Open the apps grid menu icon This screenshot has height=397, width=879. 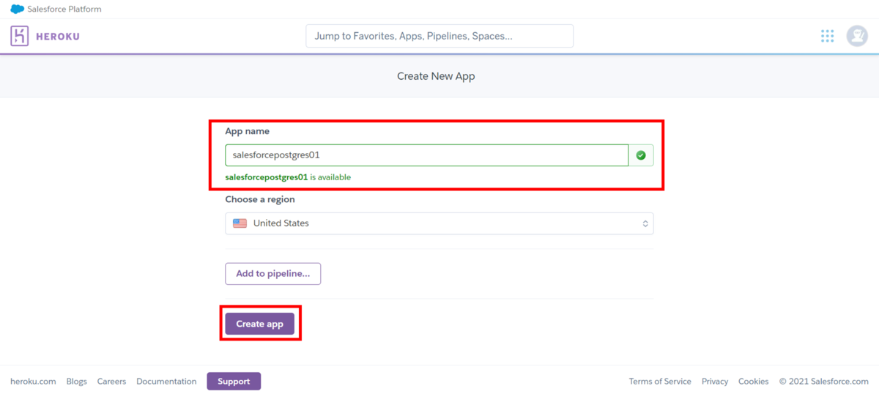click(x=828, y=36)
